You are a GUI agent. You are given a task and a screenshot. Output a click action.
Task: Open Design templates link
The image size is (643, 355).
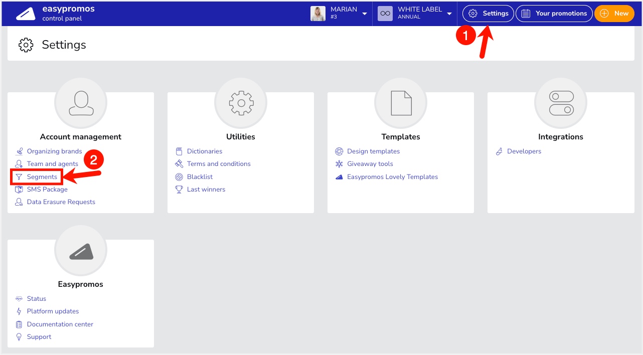pyautogui.click(x=374, y=151)
